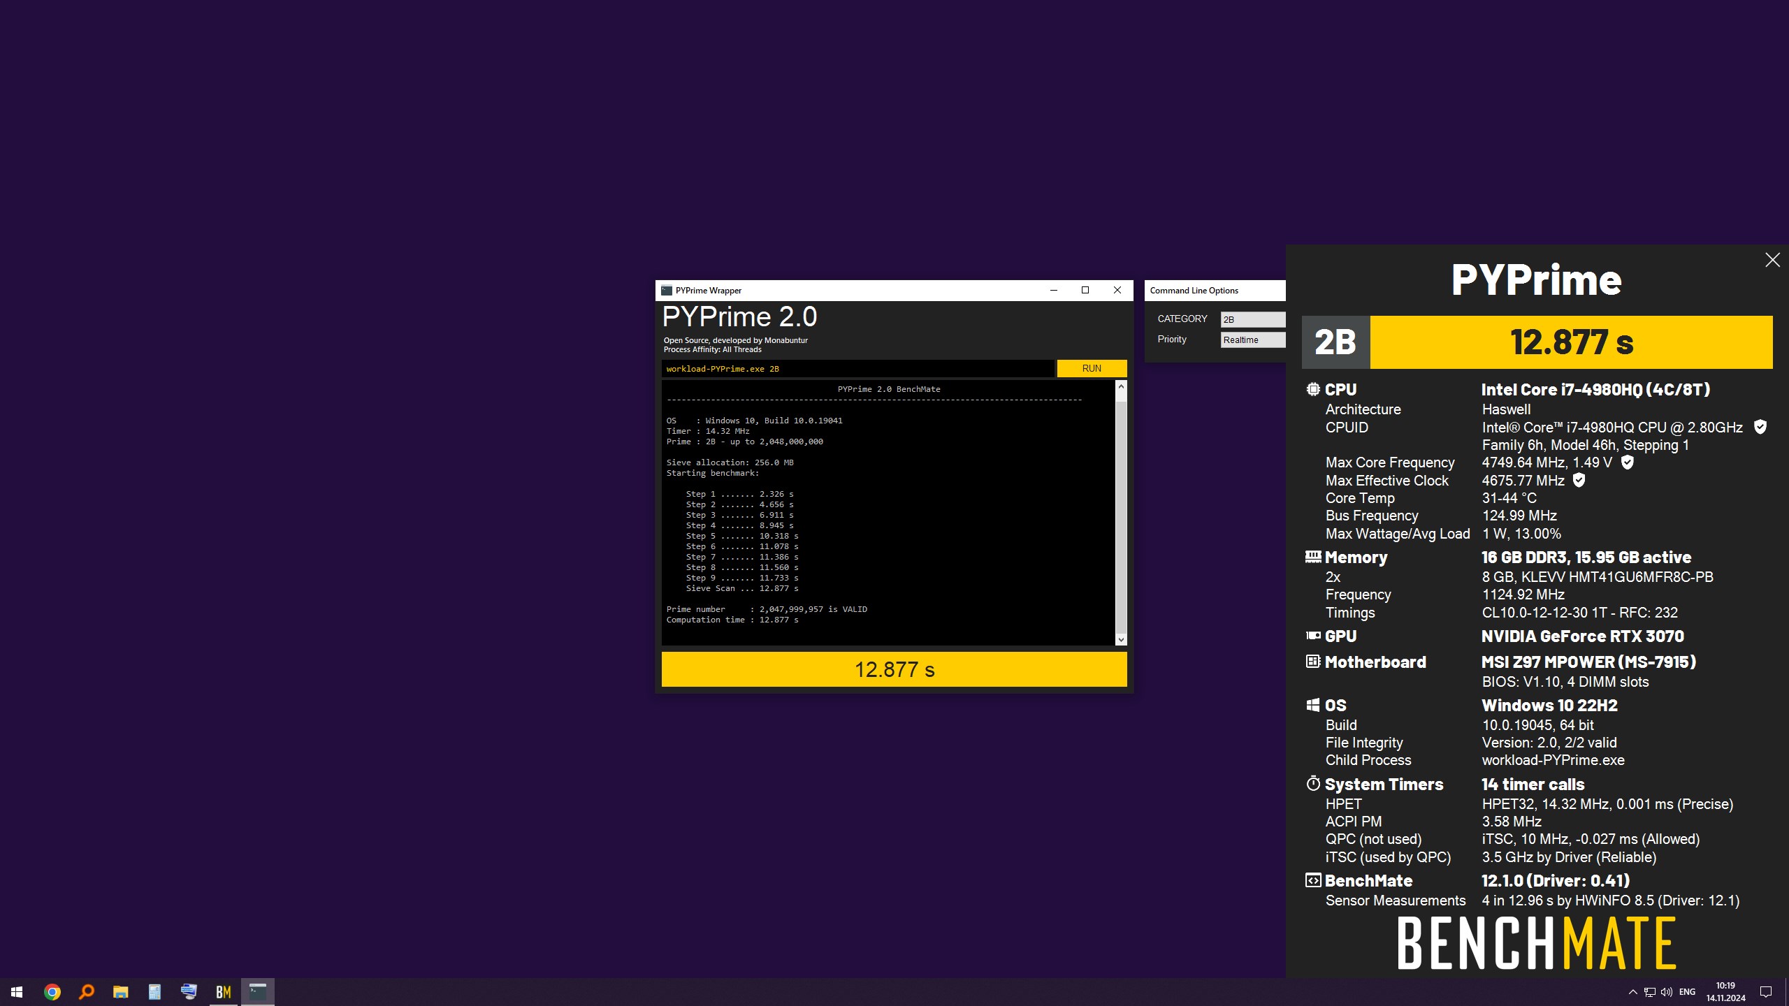Open the Priority combo box showing Realtime
The width and height of the screenshot is (1789, 1006).
coord(1252,340)
